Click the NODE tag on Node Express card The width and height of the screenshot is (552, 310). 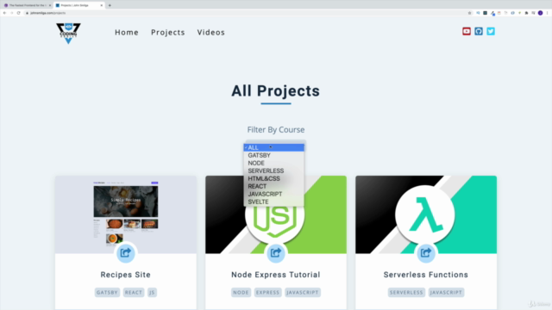pyautogui.click(x=241, y=293)
